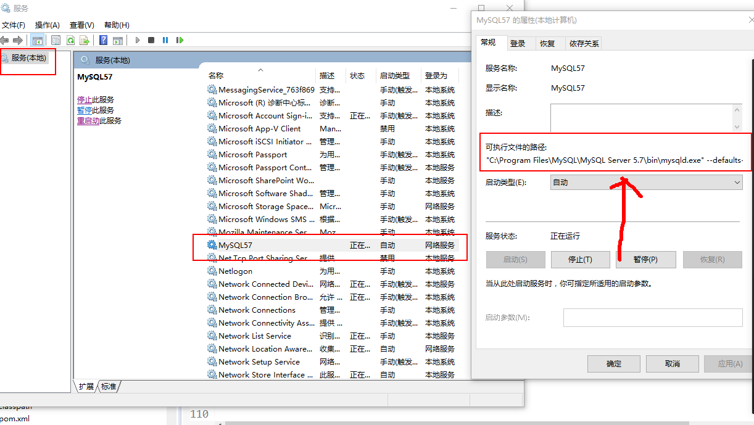The width and height of the screenshot is (754, 425).
Task: Click into the 启动参数(M) input field
Action: pos(653,318)
